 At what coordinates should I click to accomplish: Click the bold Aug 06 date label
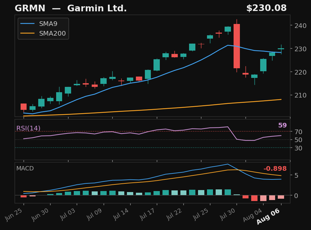[x=268, y=217]
